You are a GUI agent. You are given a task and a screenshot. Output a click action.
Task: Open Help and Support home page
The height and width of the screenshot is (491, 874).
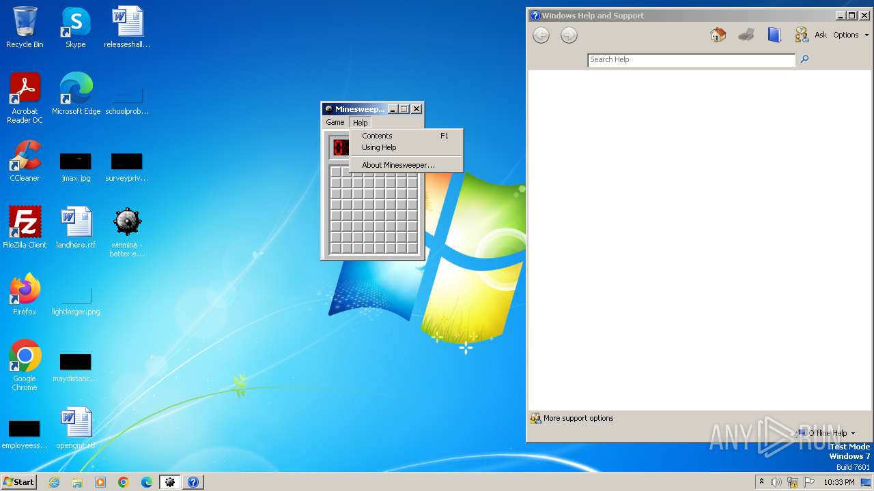(718, 35)
